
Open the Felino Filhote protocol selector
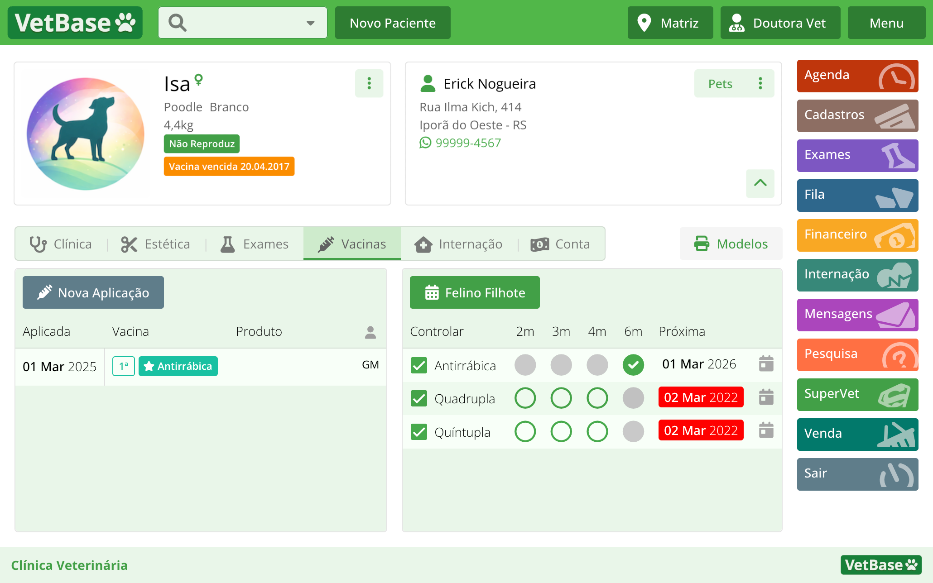coord(474,293)
